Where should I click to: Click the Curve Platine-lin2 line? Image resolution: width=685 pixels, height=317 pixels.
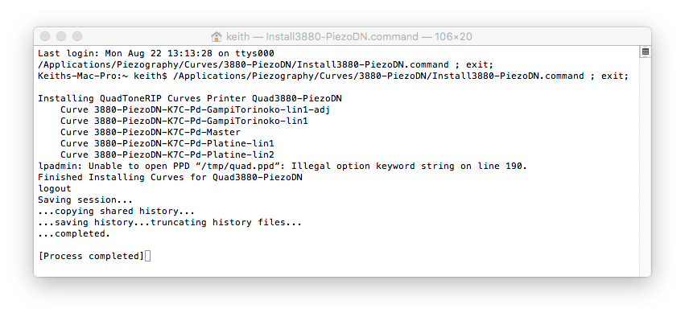tap(167, 155)
